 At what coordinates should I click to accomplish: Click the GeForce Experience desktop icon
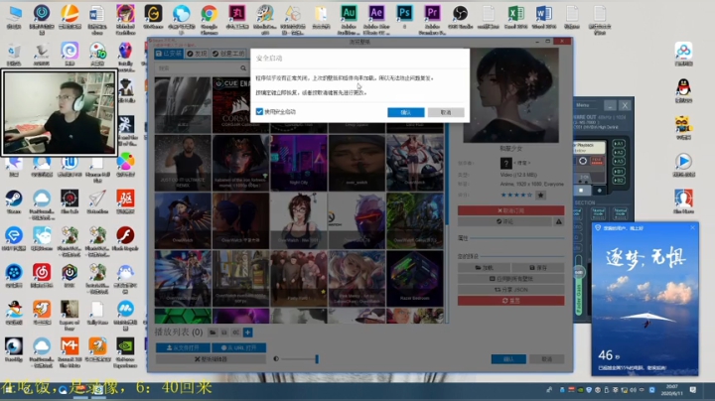(x=125, y=351)
